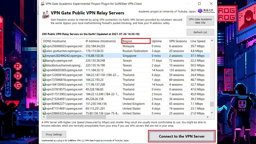Click the horizontal scrollbar thumb
This screenshot has height=144, width=256.
pos(76,117)
